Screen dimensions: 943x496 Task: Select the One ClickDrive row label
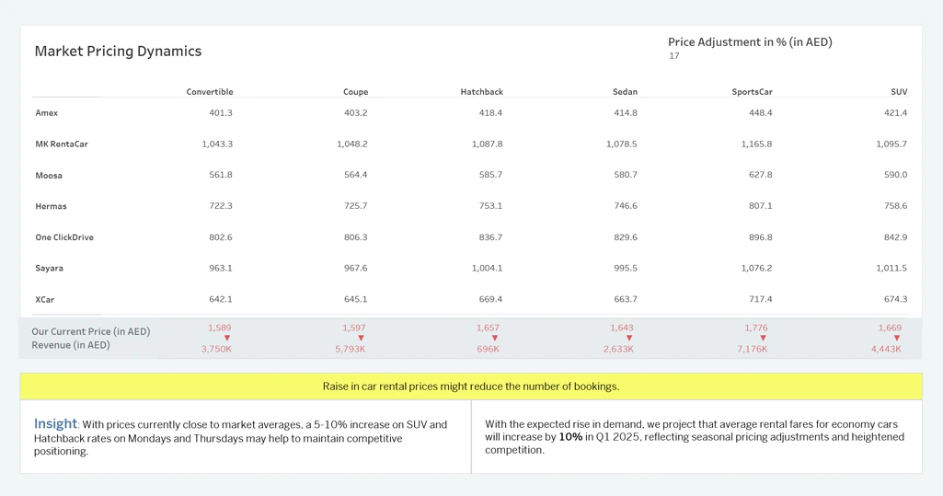pos(64,237)
